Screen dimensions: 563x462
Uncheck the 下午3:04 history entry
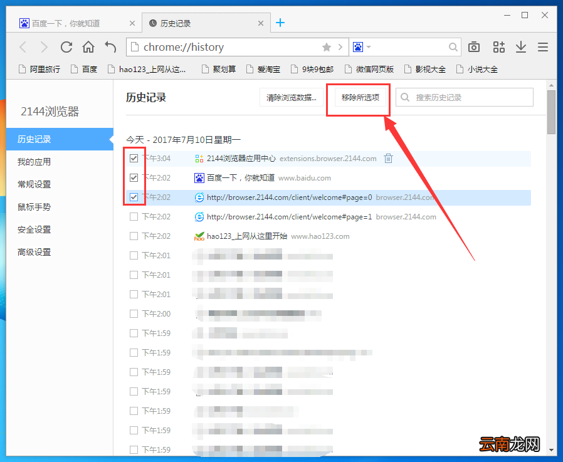coord(134,159)
